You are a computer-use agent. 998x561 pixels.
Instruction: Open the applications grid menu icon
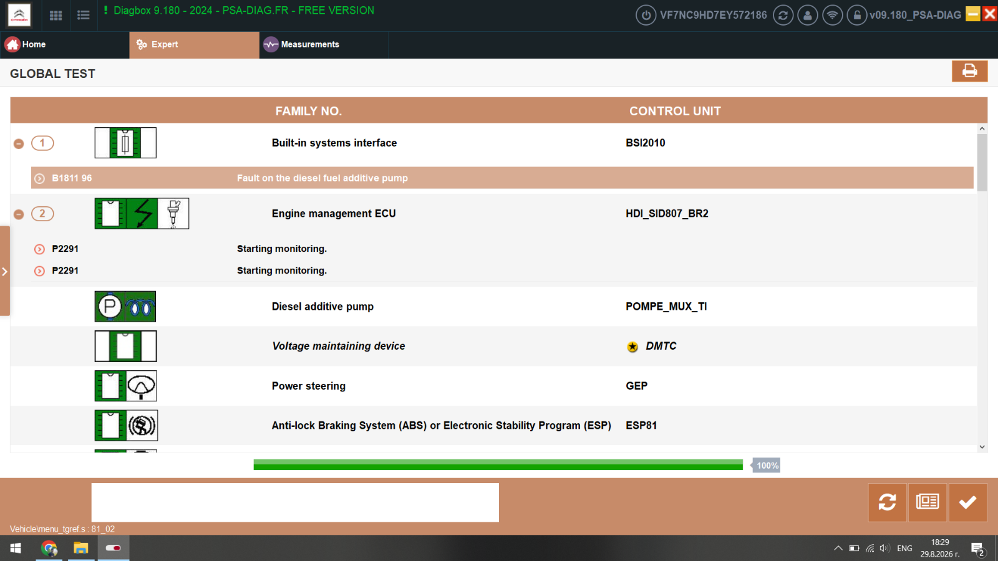[56, 16]
